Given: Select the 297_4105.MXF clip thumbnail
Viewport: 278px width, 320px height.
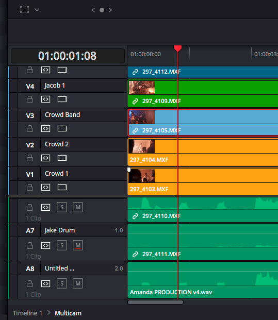Looking at the screenshot, I should [x=142, y=117].
